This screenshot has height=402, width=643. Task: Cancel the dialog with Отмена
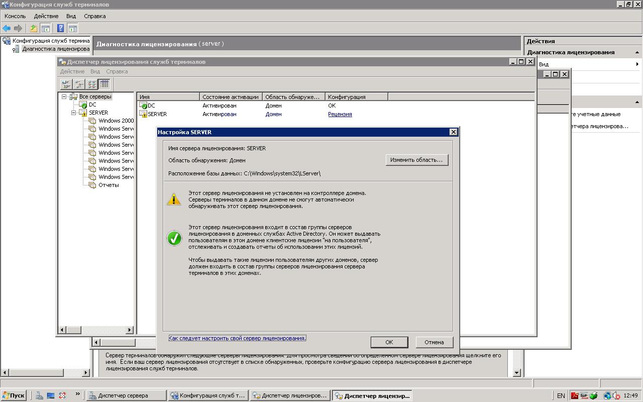[434, 342]
